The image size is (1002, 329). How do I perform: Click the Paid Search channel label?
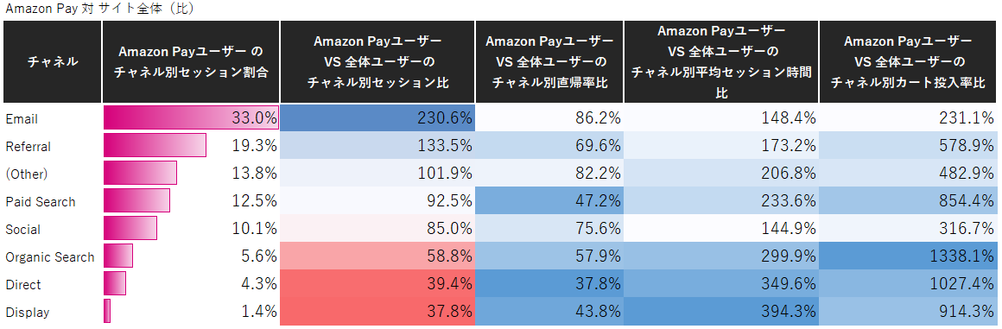pos(41,202)
